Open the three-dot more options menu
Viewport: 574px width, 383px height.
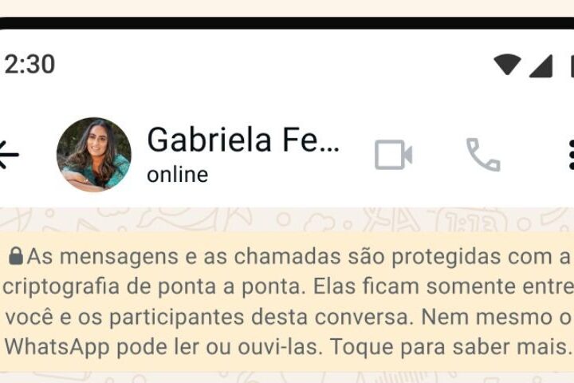tap(572, 155)
